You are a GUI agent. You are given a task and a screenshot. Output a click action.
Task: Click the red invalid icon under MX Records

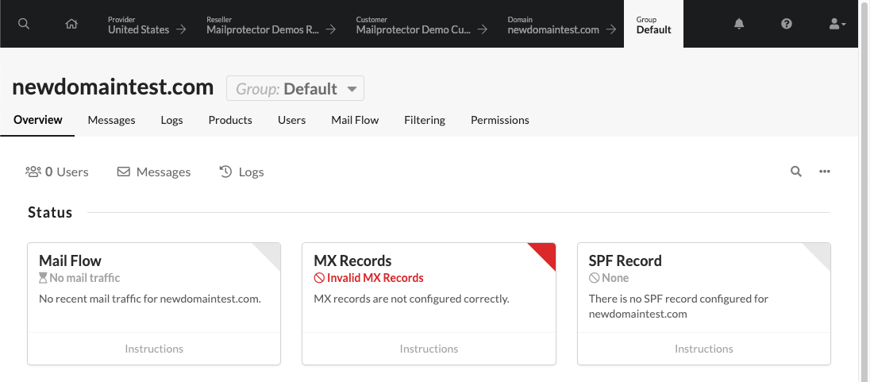click(x=319, y=278)
